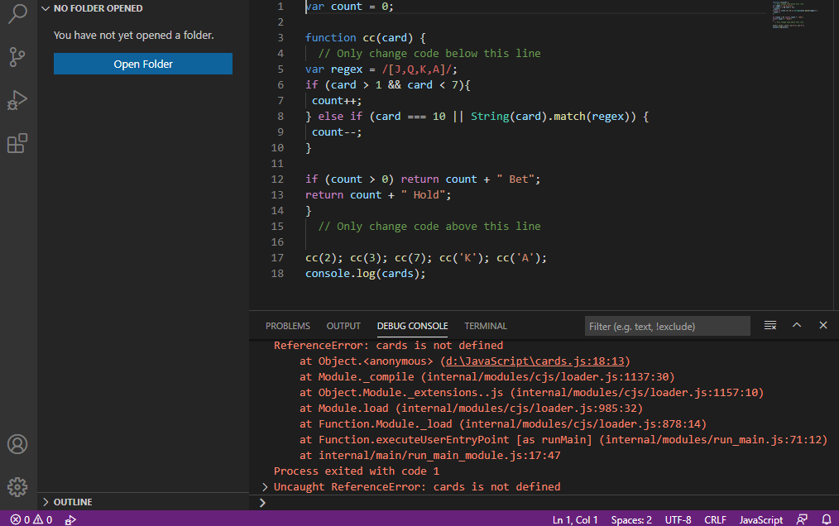Open the Extensions view

click(x=17, y=143)
